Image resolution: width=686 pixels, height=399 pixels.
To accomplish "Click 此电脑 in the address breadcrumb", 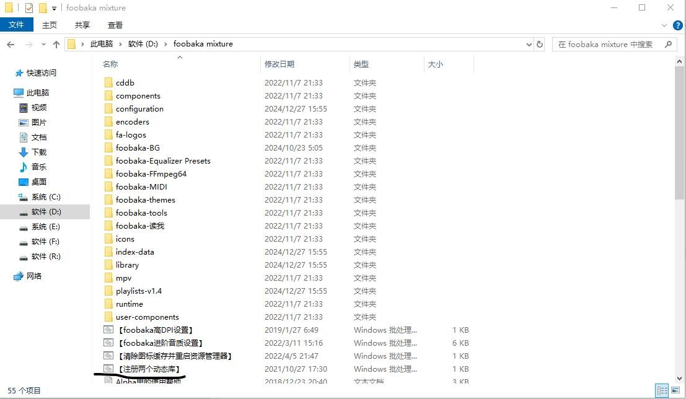I will (x=102, y=44).
